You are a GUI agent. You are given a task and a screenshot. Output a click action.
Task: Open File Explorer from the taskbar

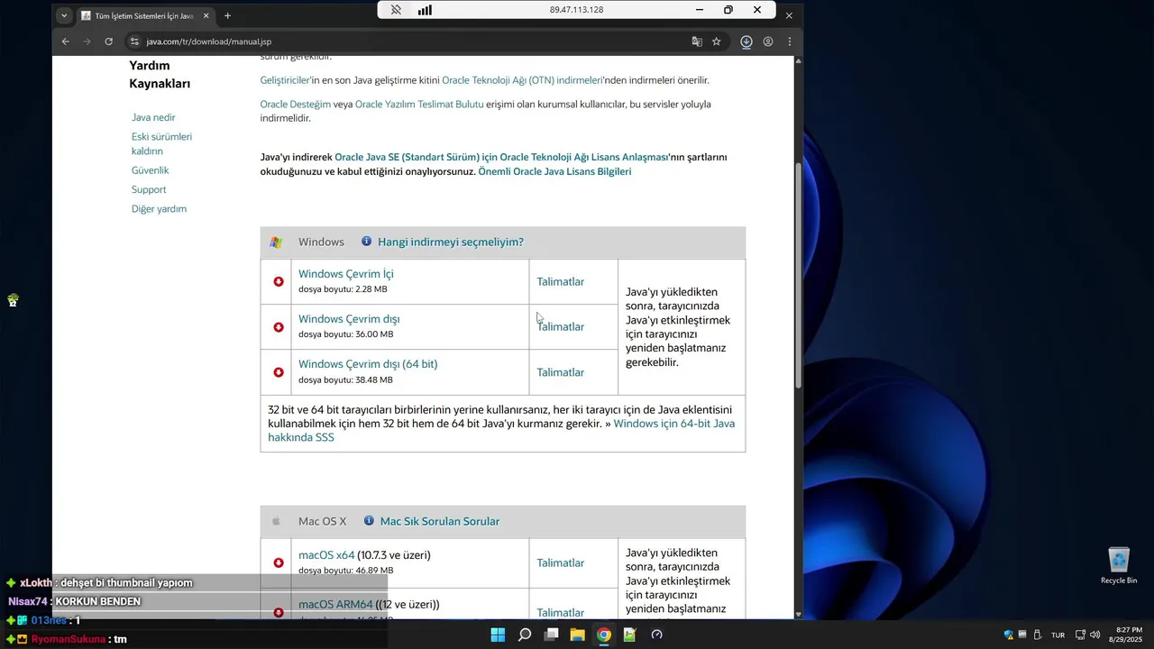(577, 635)
